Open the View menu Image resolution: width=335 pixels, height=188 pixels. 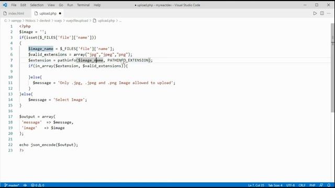tap(51, 5)
